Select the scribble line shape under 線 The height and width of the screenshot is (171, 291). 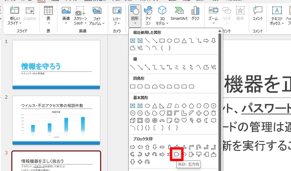(x=214, y=67)
